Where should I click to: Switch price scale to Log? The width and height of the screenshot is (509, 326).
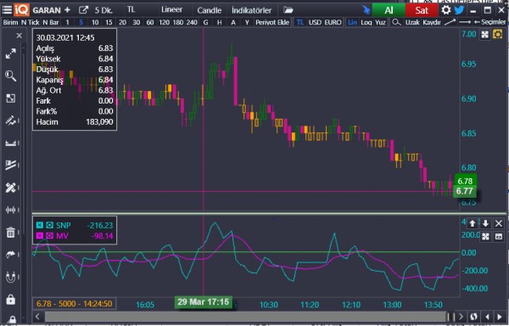point(366,22)
